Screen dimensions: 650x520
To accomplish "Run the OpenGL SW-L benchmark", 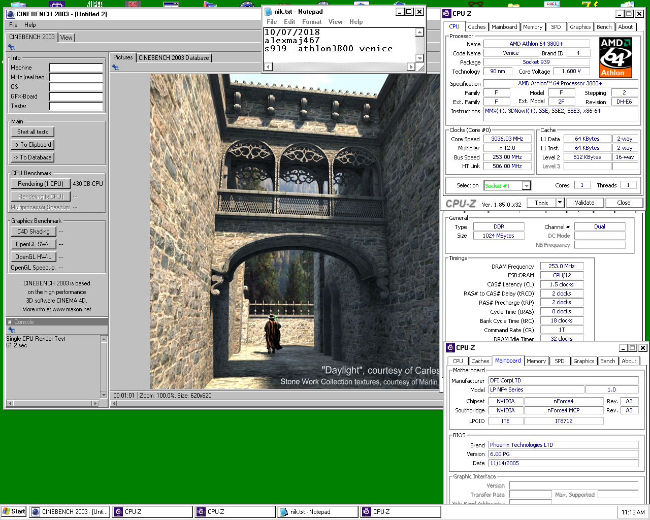I will [x=34, y=244].
